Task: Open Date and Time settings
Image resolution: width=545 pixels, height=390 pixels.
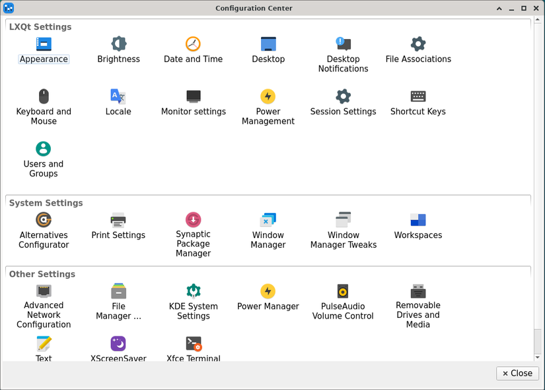Action: pos(193,44)
